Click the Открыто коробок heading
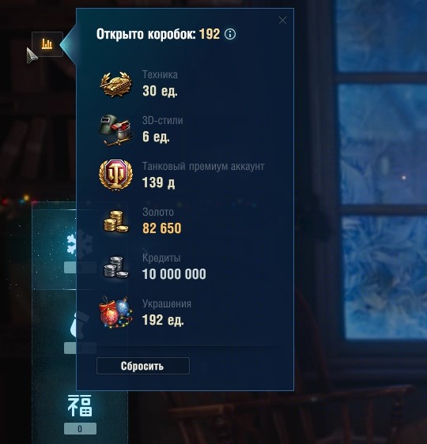This screenshot has height=444, width=427. [x=145, y=34]
